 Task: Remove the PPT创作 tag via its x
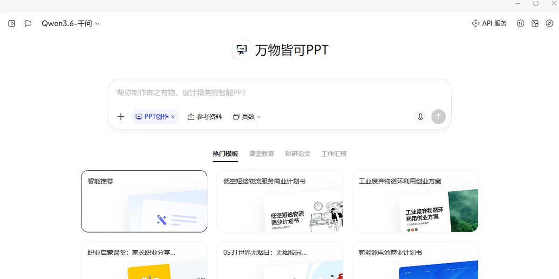tap(173, 117)
